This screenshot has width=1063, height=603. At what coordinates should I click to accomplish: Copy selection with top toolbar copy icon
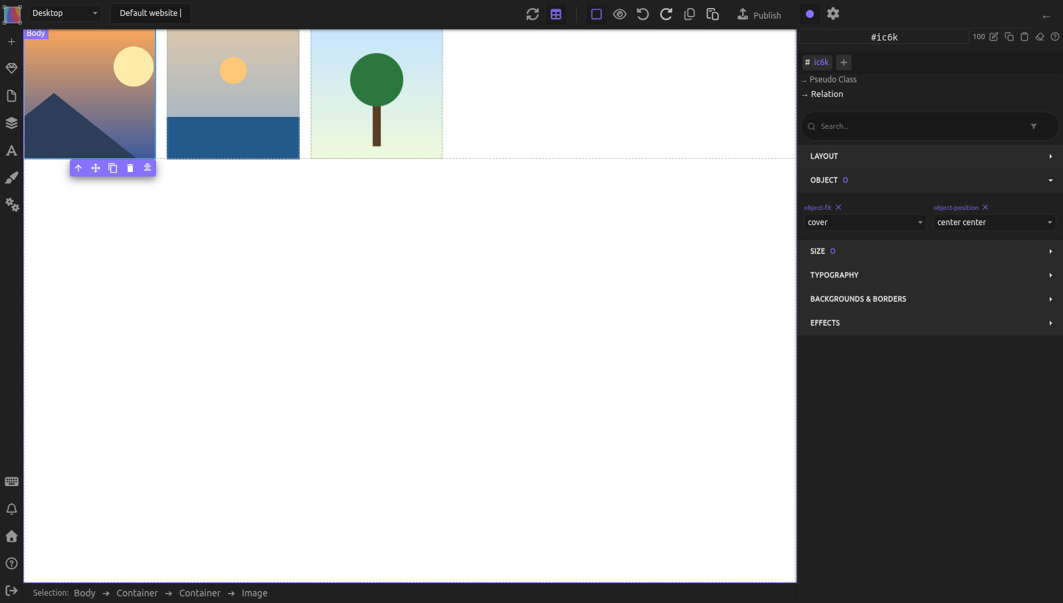tap(690, 14)
